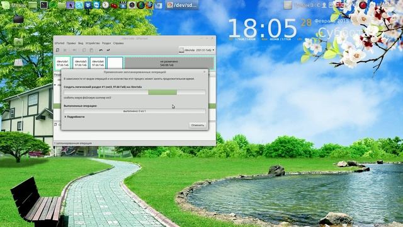Screen dimensions: 403x227
Task: Click the Copy partition toolbar icon
Action: 84,50
